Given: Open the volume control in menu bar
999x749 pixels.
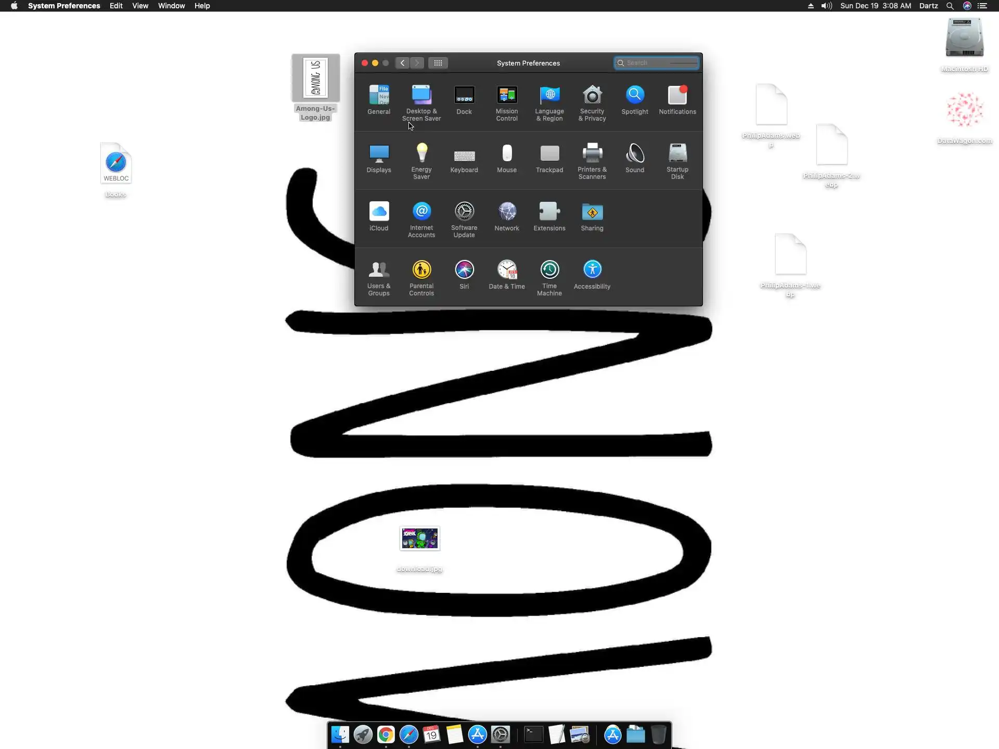Looking at the screenshot, I should coord(826,6).
